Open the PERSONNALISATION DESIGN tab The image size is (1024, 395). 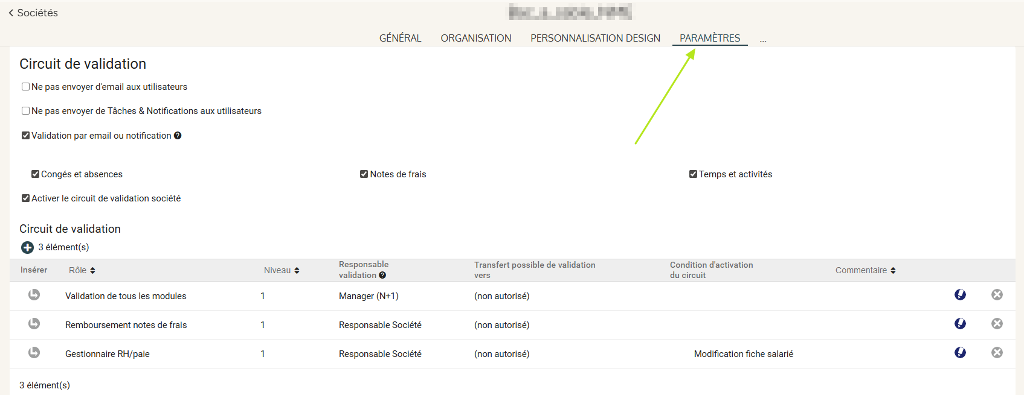(x=595, y=38)
